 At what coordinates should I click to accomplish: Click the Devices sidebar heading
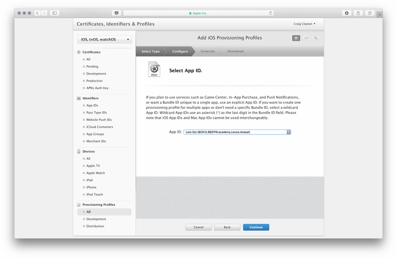point(89,151)
